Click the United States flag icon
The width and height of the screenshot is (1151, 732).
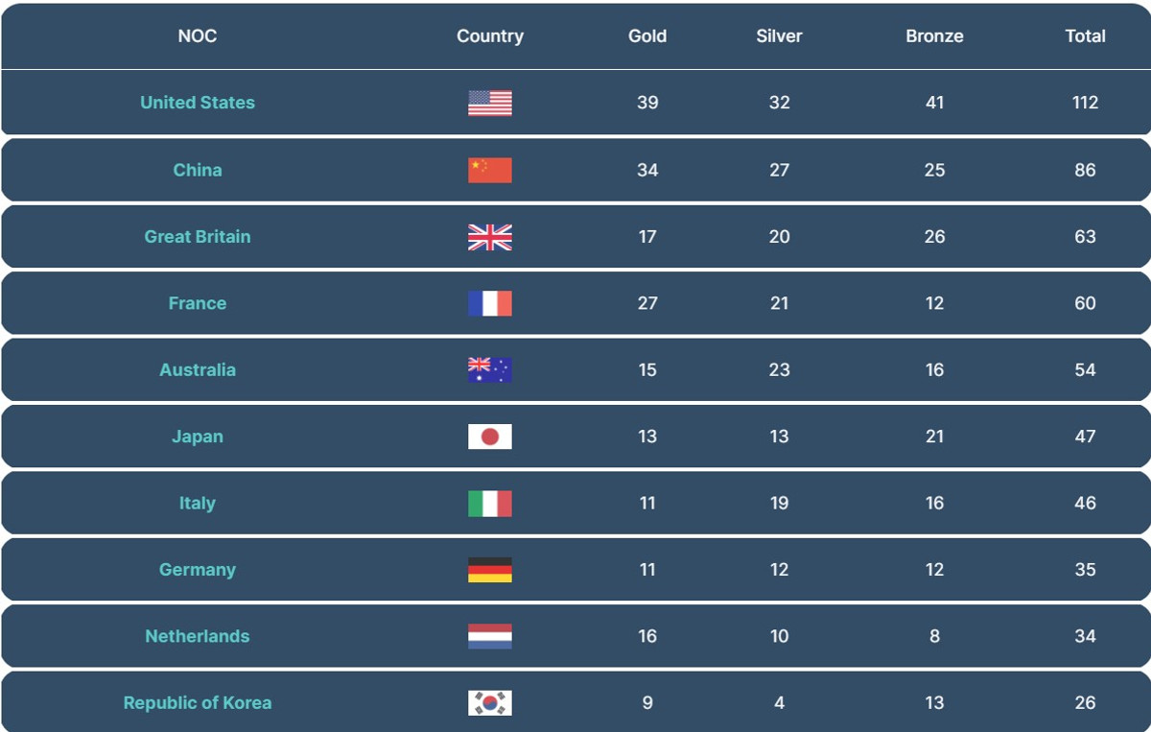click(x=489, y=103)
